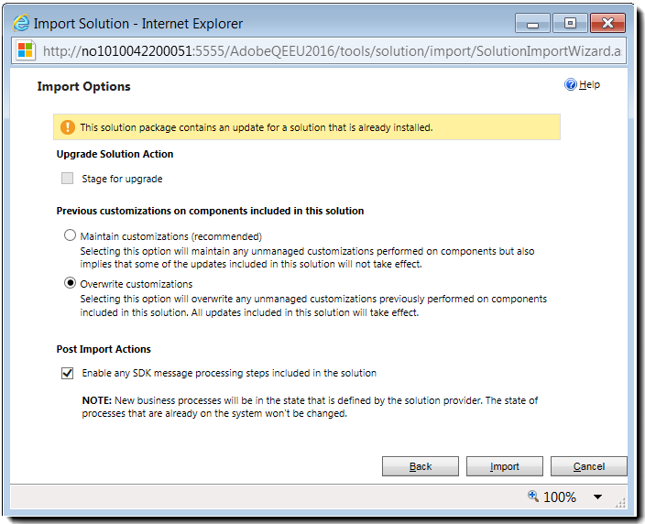Click the zoom magnifier icon in status bar
Image resolution: width=645 pixels, height=524 pixels.
532,496
